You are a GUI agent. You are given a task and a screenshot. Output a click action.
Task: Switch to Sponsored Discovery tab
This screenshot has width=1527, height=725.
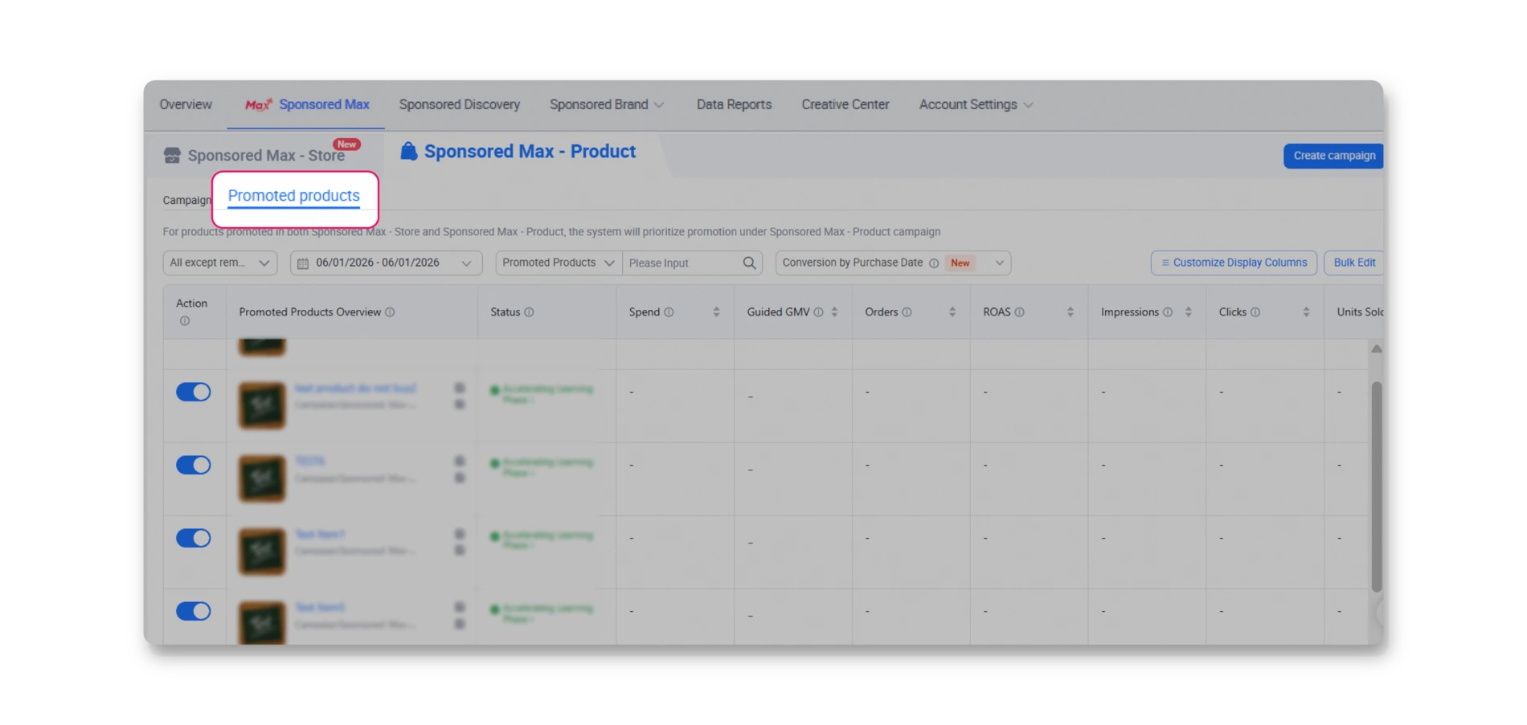[x=459, y=104]
